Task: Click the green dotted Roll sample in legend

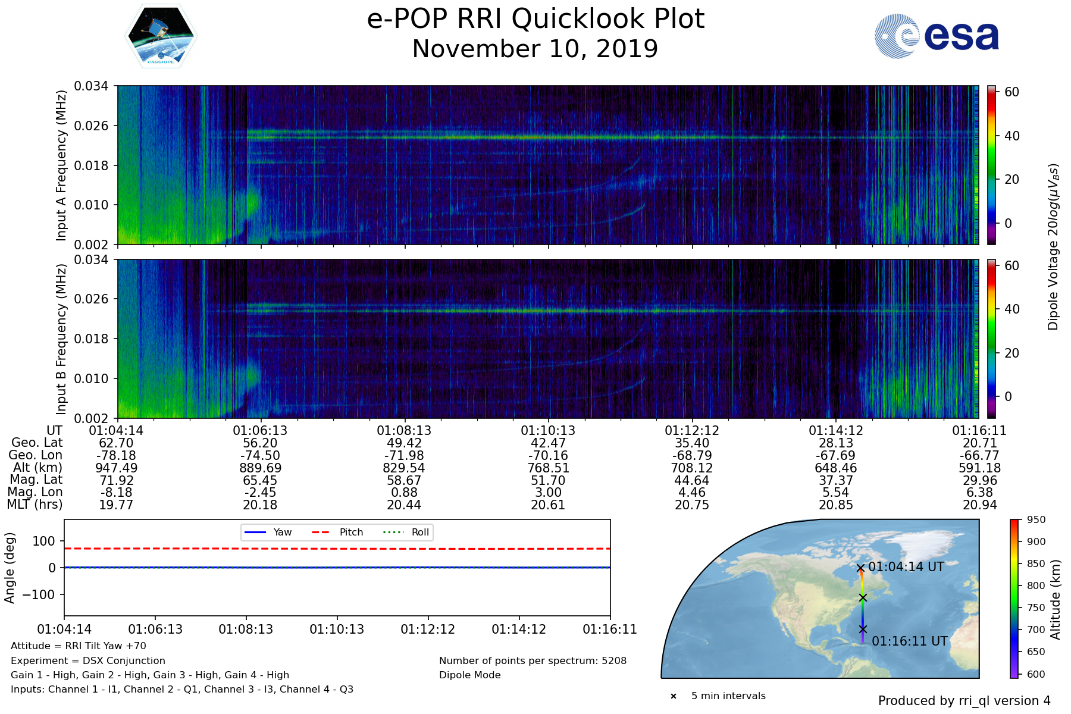Action: click(x=393, y=532)
